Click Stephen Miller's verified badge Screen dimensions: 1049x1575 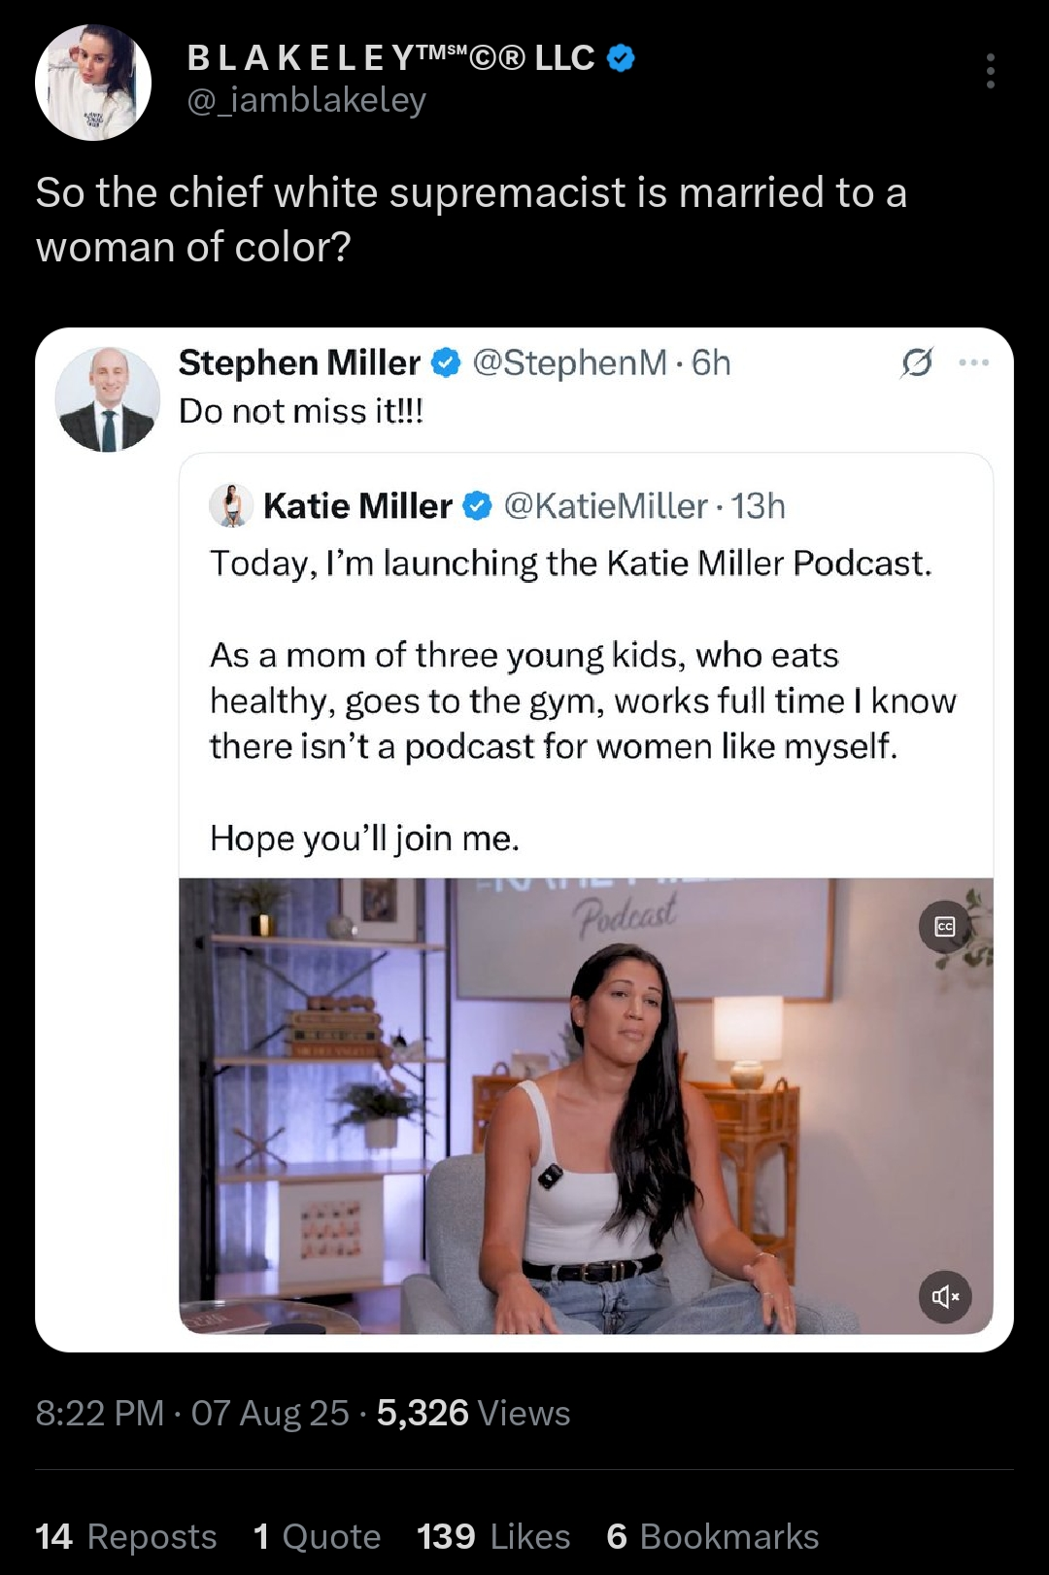pyautogui.click(x=445, y=362)
